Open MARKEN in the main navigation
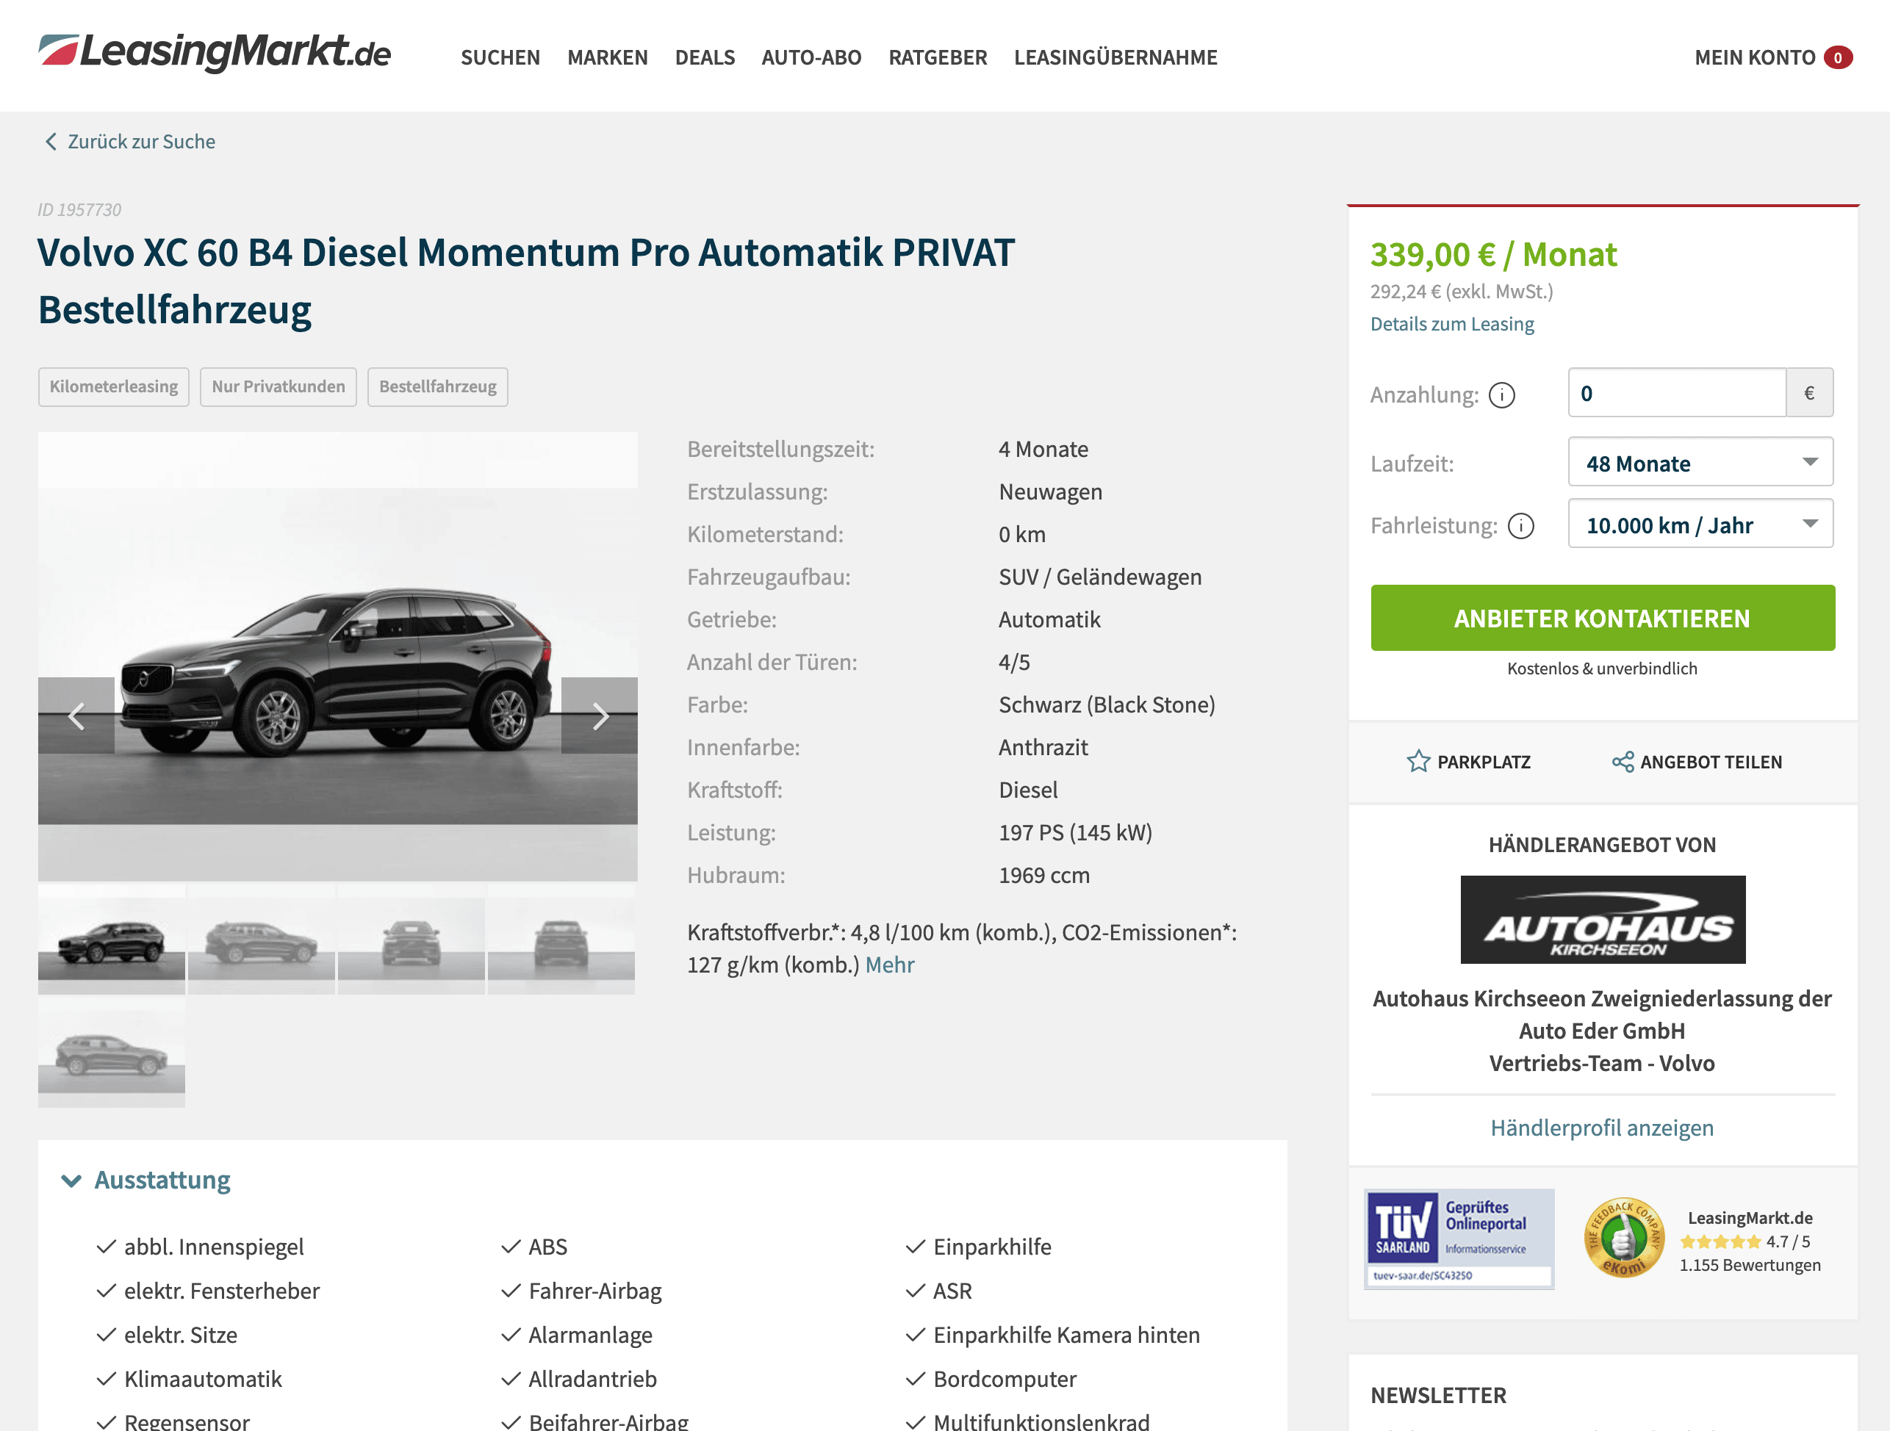The image size is (1890, 1431). [608, 57]
